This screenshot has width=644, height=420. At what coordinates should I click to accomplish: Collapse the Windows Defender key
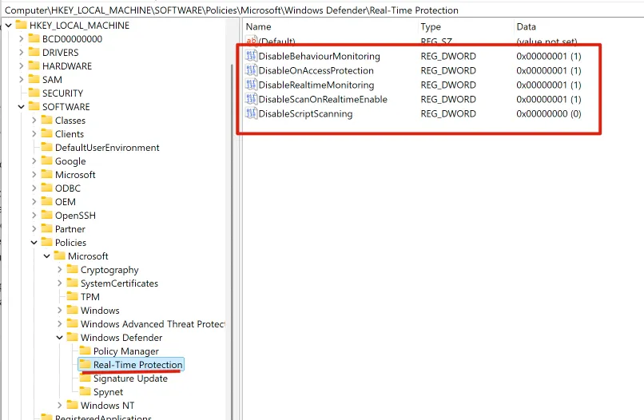tap(60, 338)
